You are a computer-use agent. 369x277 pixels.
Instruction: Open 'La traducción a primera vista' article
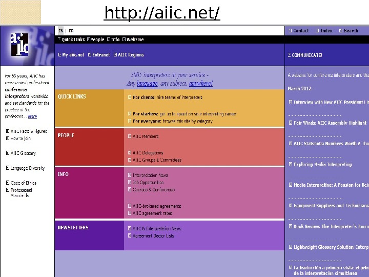pos(331,271)
